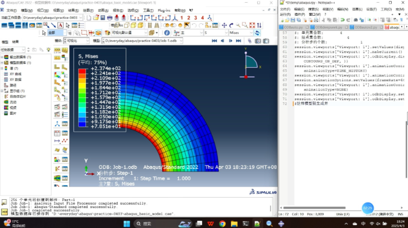Viewport: 408px width, 228px height.
Task: Open 搜索(S) menu in Notepad++
Action: coord(313,9)
